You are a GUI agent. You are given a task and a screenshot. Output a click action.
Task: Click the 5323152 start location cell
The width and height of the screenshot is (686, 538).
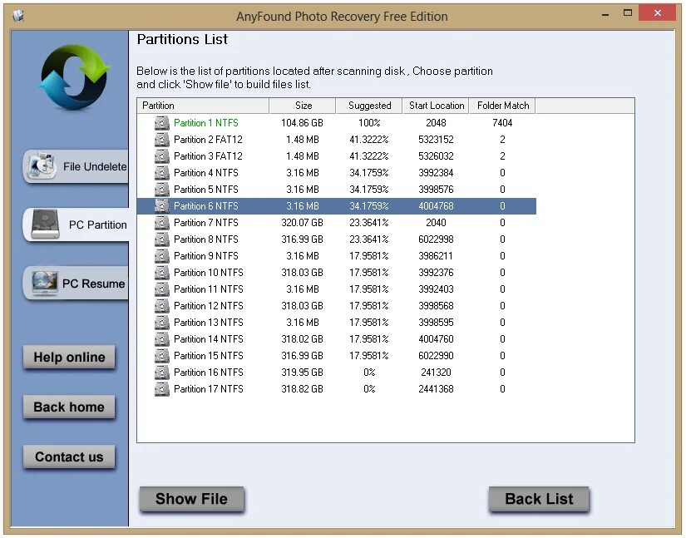point(437,140)
